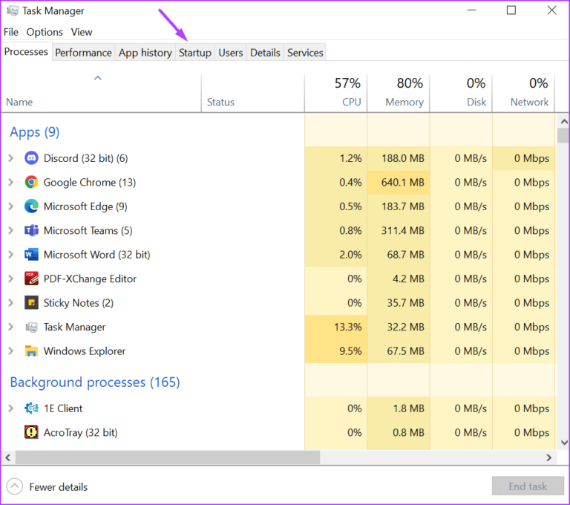Screen dimensions: 570x505
Task: Click the horizontal scrollbar right arrow
Action: point(548,457)
